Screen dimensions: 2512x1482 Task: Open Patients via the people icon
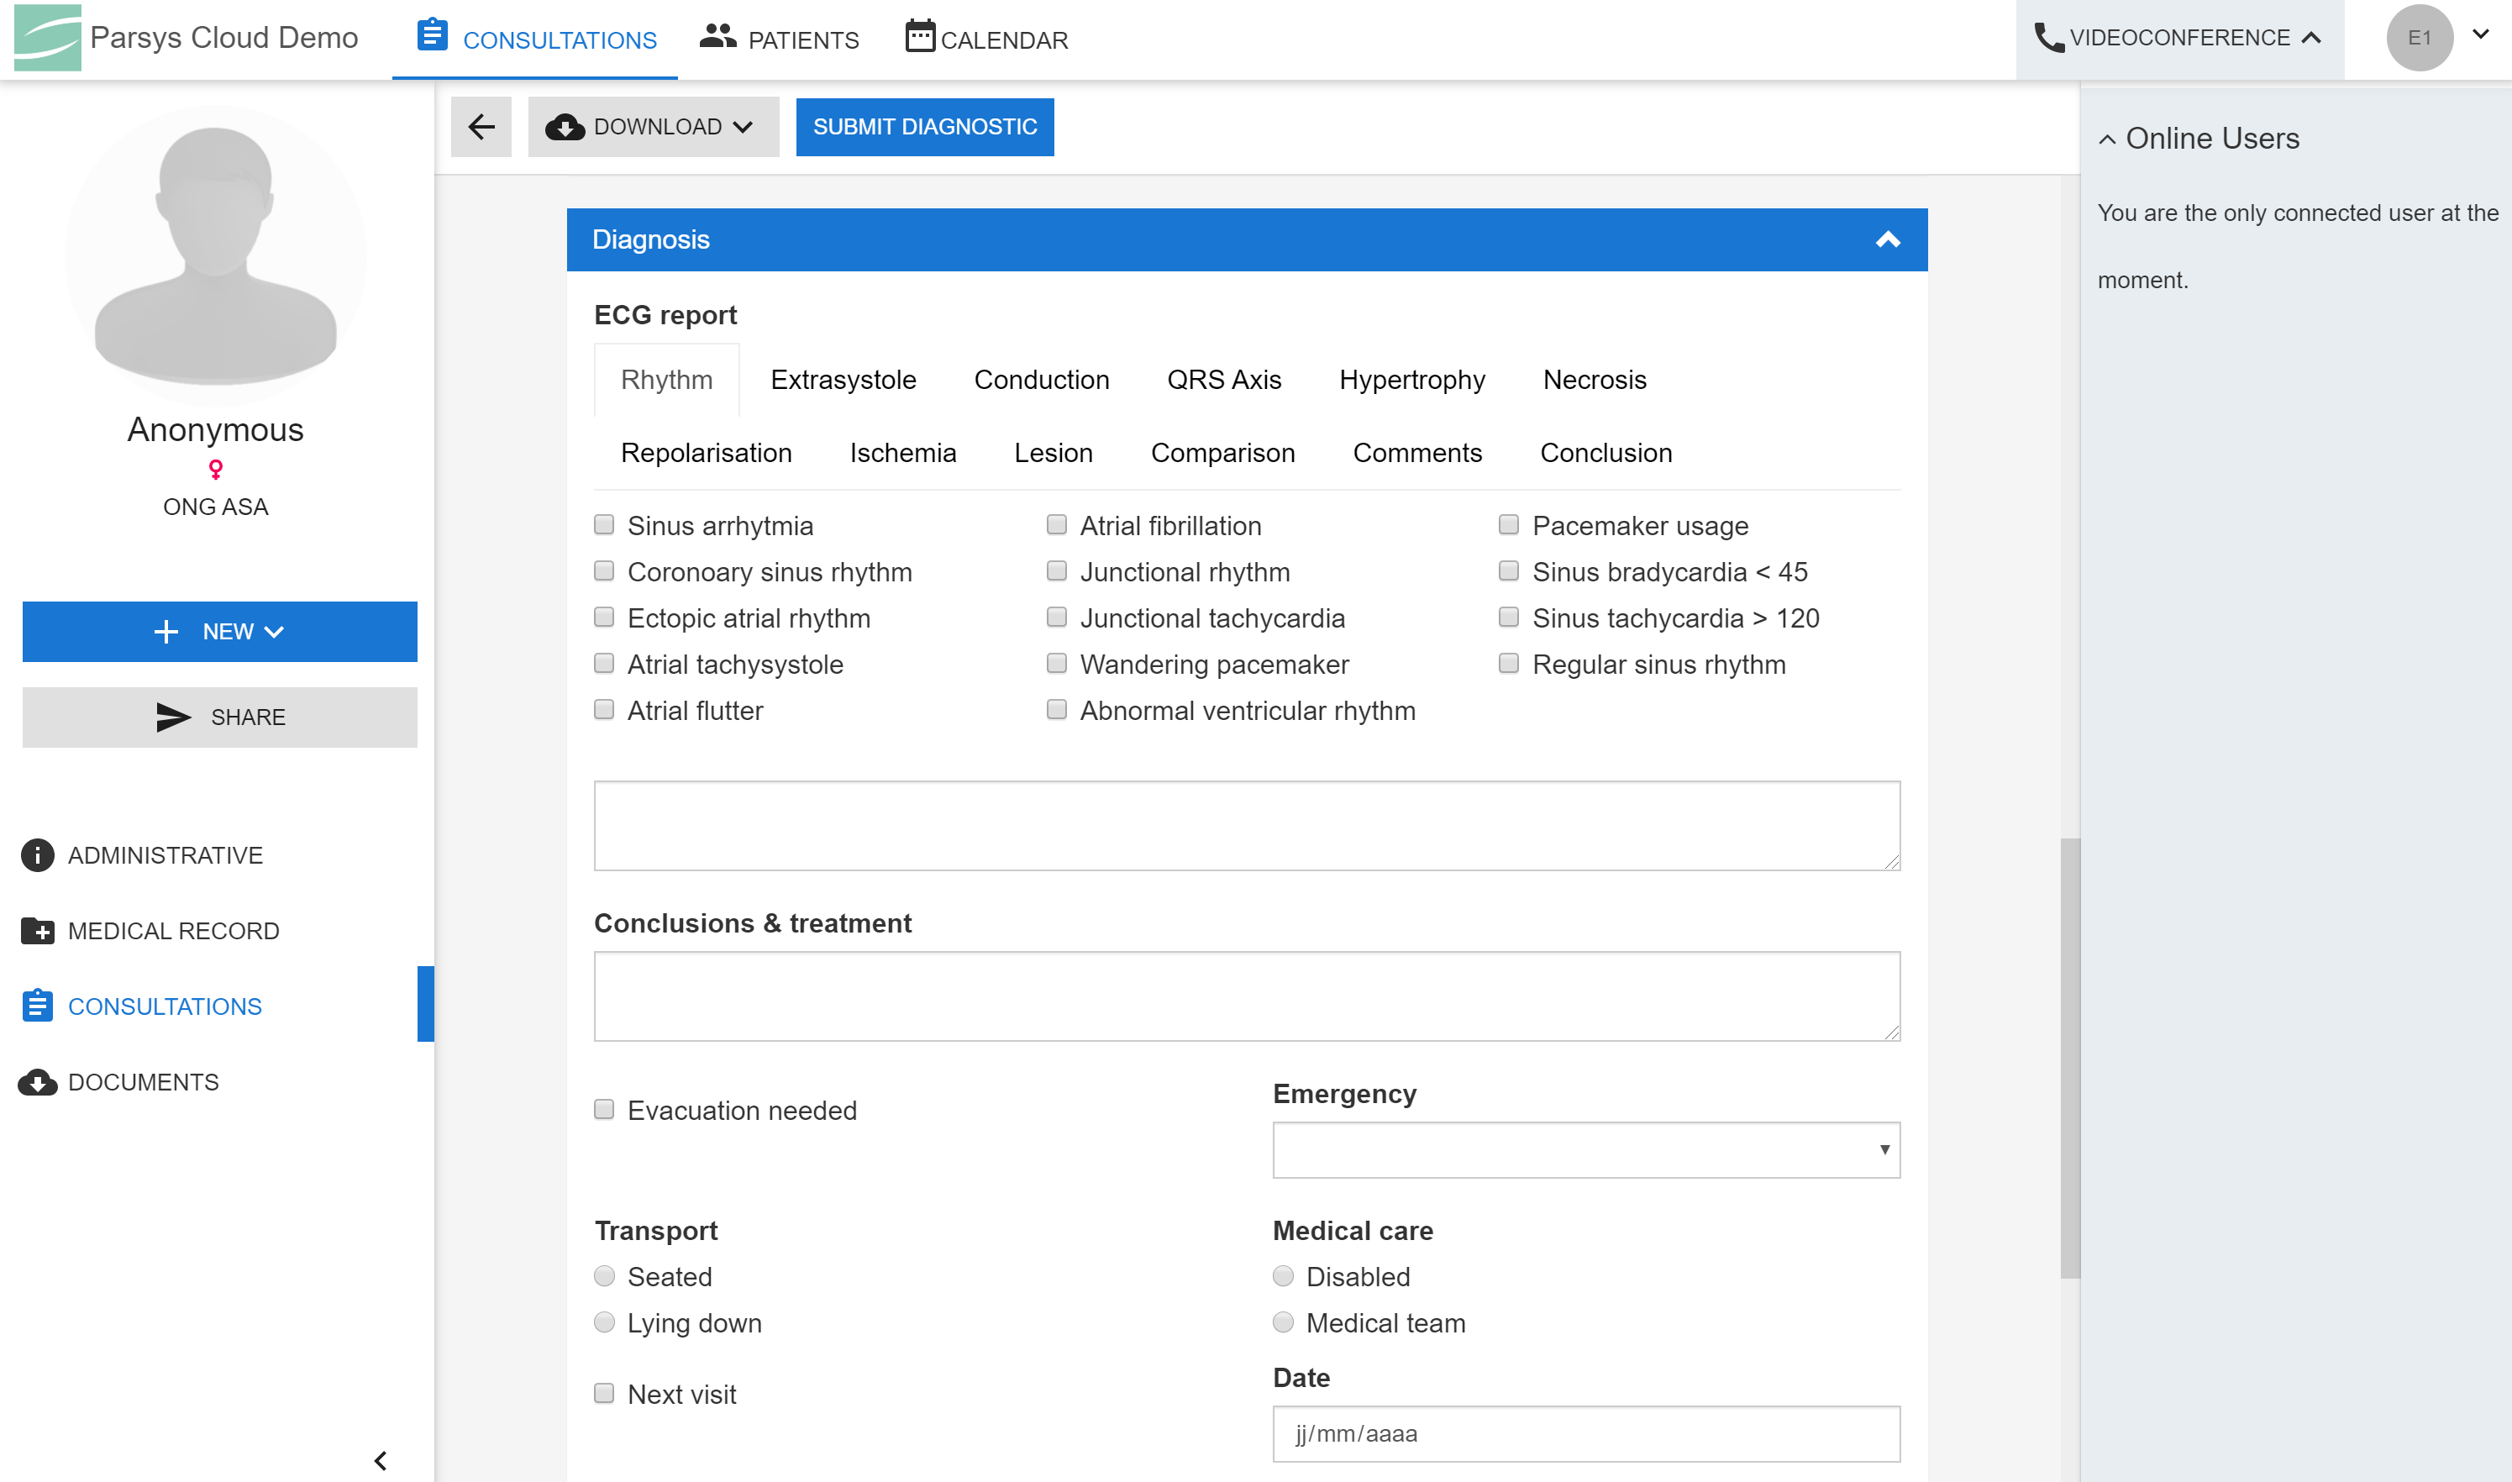pyautogui.click(x=717, y=37)
